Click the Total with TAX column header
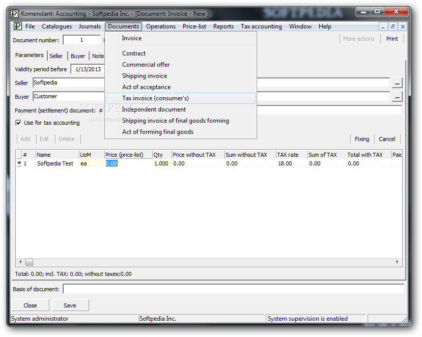The image size is (422, 337). (369, 155)
